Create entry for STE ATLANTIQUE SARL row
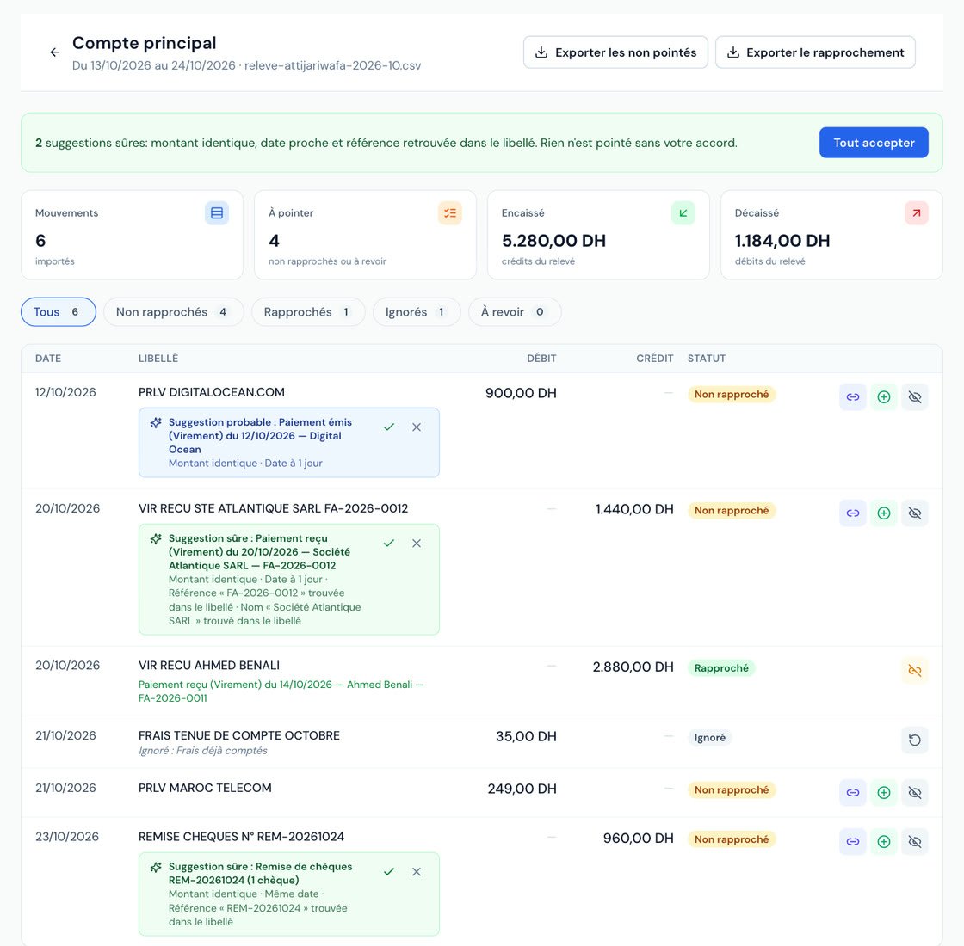Screen dimensions: 964x946 (x=883, y=513)
